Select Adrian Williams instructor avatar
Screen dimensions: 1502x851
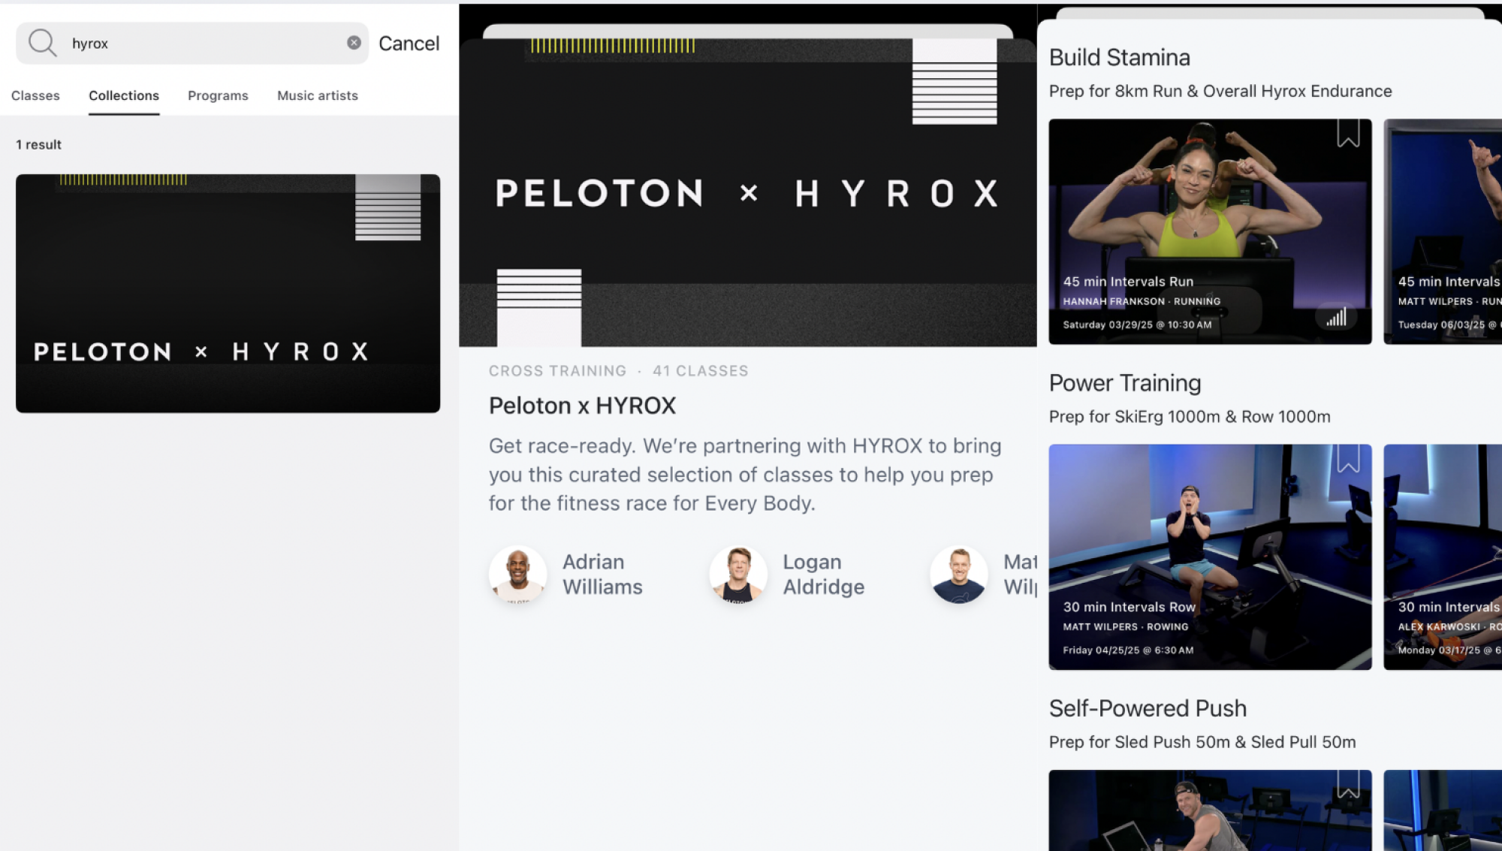tap(517, 575)
